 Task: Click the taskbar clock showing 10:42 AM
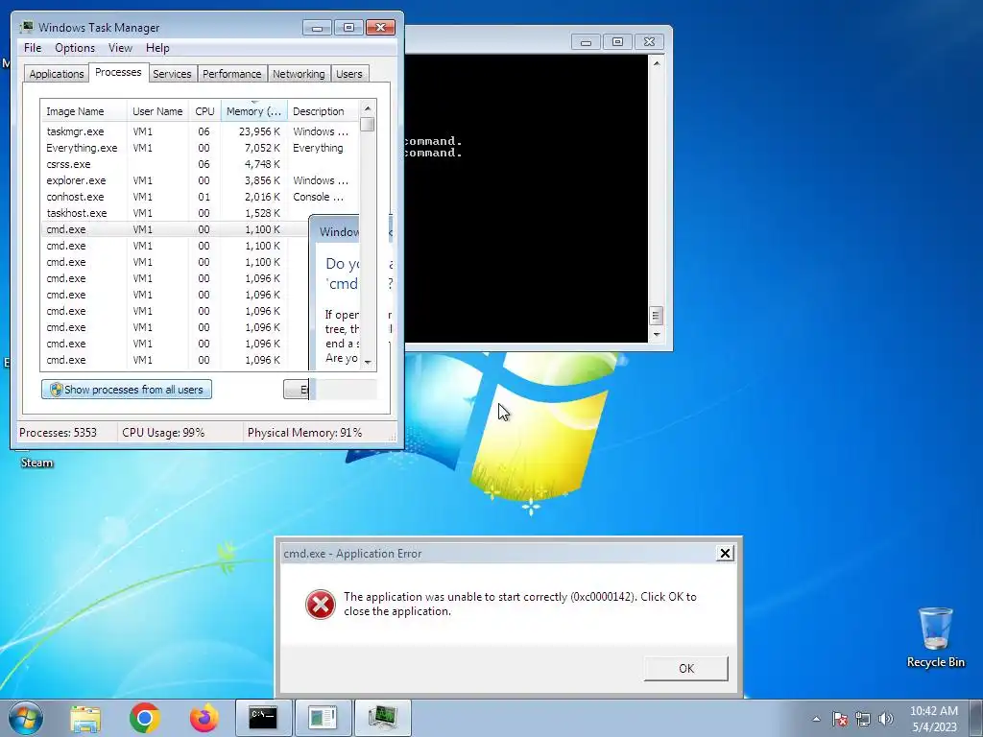pyautogui.click(x=933, y=719)
